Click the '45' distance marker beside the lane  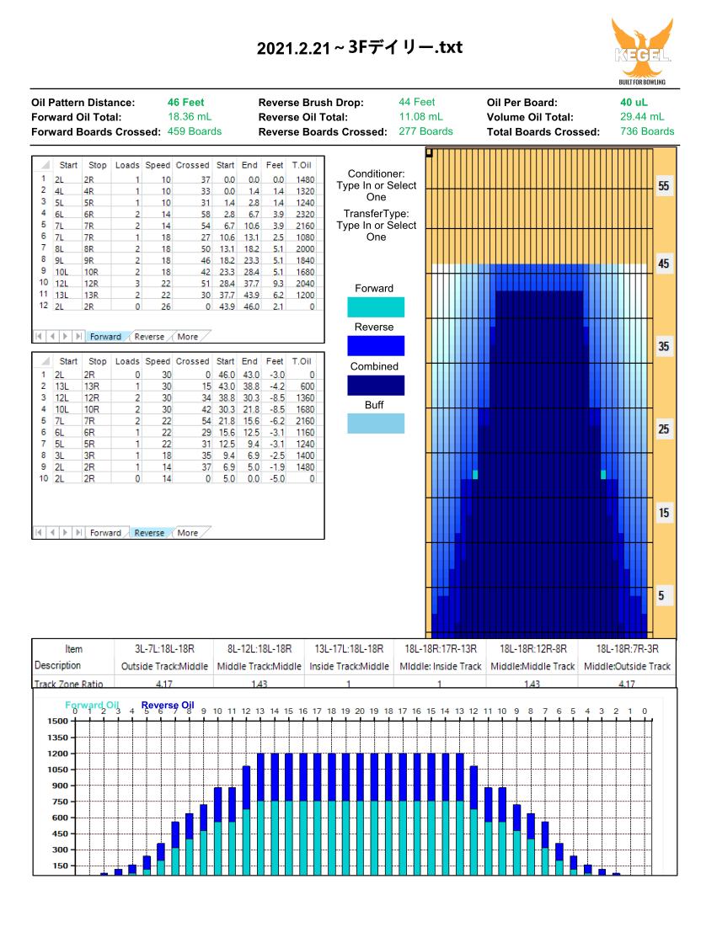[x=664, y=264]
